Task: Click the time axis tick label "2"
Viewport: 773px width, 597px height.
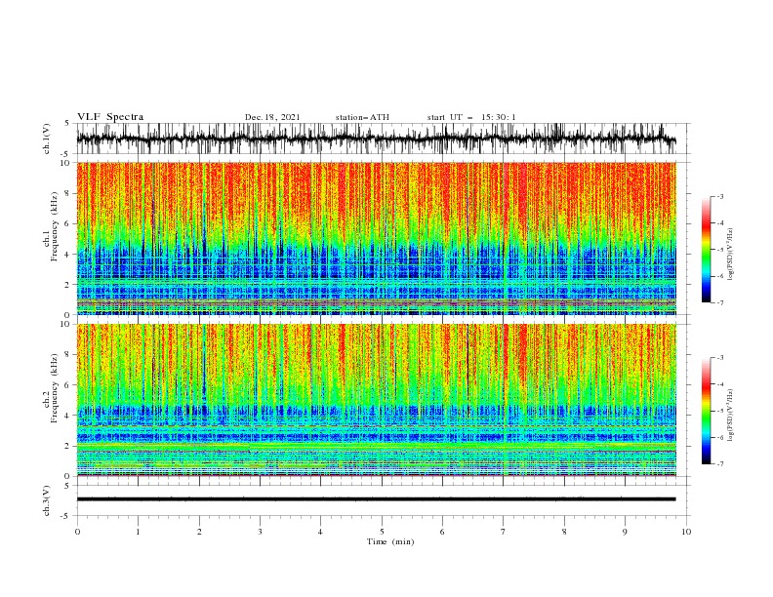Action: click(199, 532)
